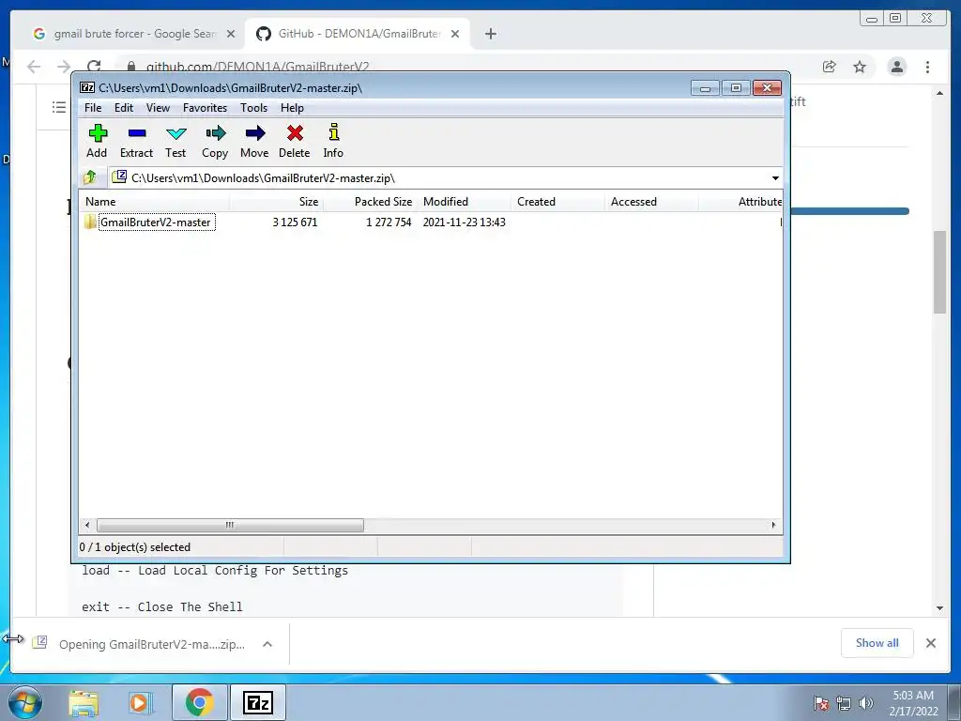Launch Windows Media Player from taskbar
961x721 pixels.
[140, 702]
